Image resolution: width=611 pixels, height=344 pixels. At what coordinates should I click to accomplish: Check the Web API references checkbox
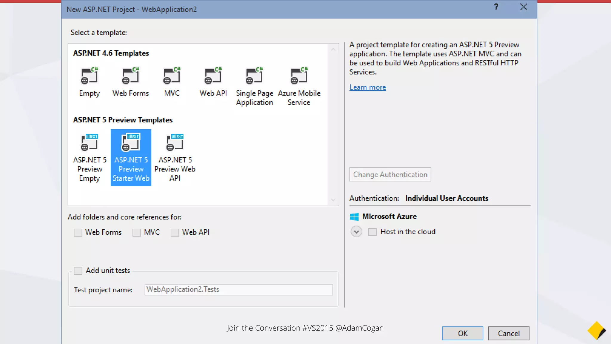[x=175, y=233]
